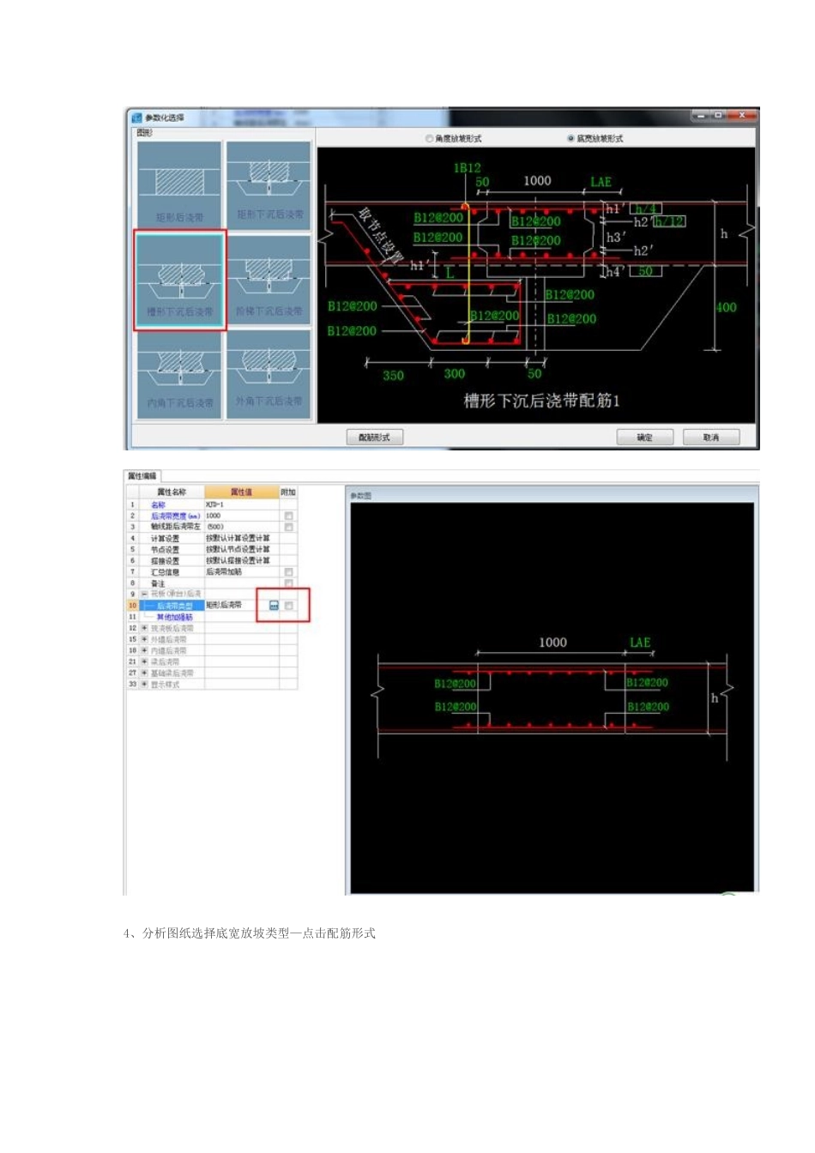815x1153 pixels.
Task: Edit the 50 parameter box beside h4'
Action: click(645, 272)
